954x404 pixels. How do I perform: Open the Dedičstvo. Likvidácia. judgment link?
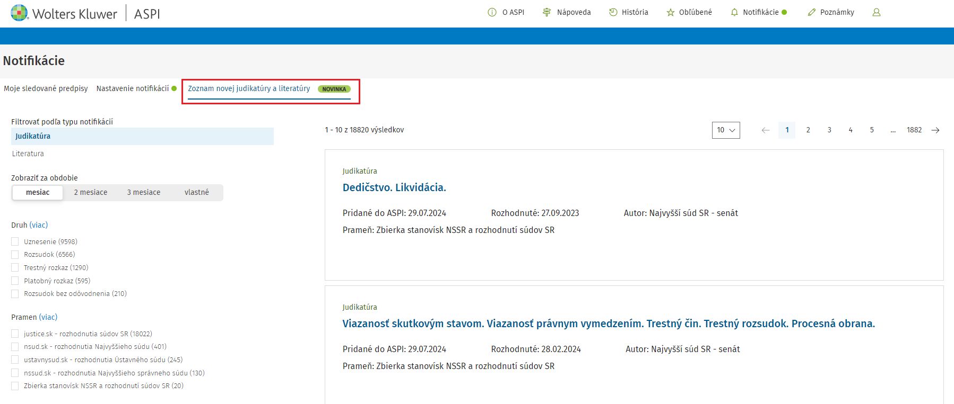click(x=394, y=187)
